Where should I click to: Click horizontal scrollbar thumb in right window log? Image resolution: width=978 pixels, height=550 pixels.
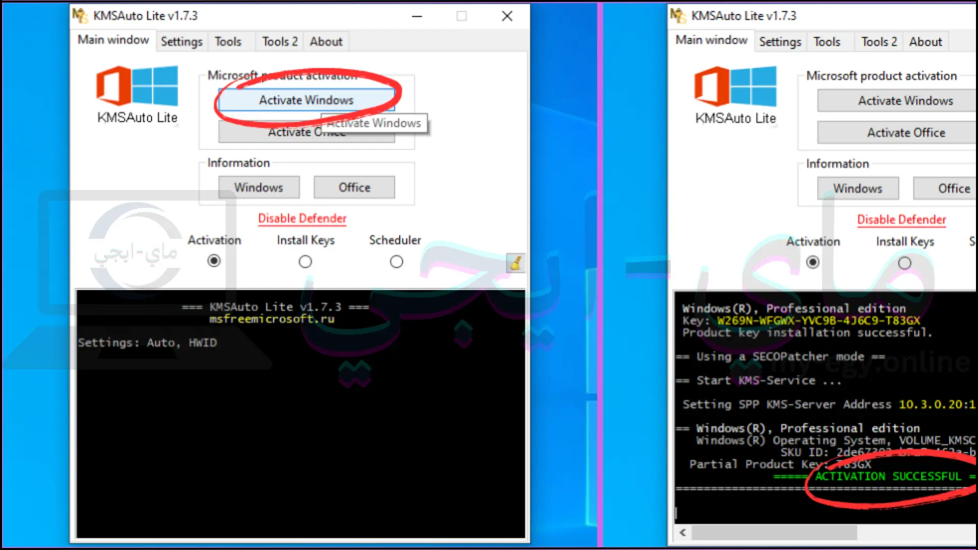[774, 532]
